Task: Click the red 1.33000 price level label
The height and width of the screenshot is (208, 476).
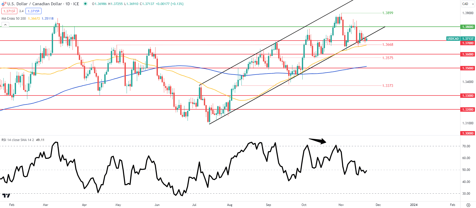Action: (x=468, y=96)
